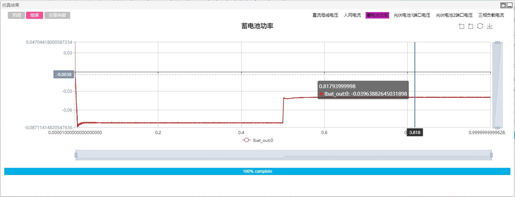The image size is (515, 197).
Task: Click the y-axis label 0.03
Action: tap(68, 53)
